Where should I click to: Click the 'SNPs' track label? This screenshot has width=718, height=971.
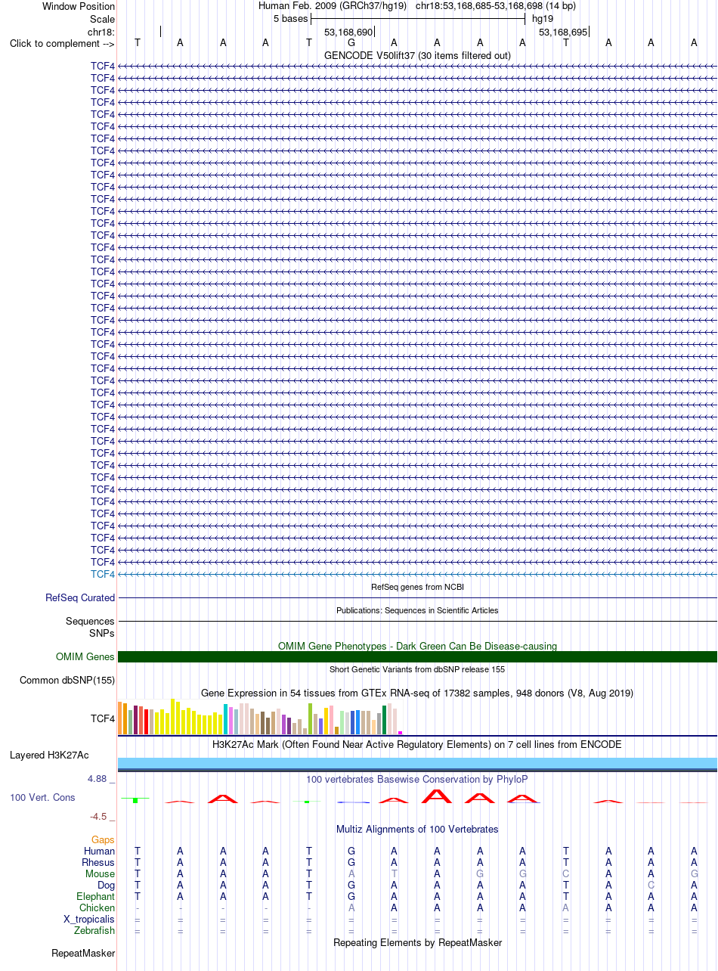click(102, 632)
